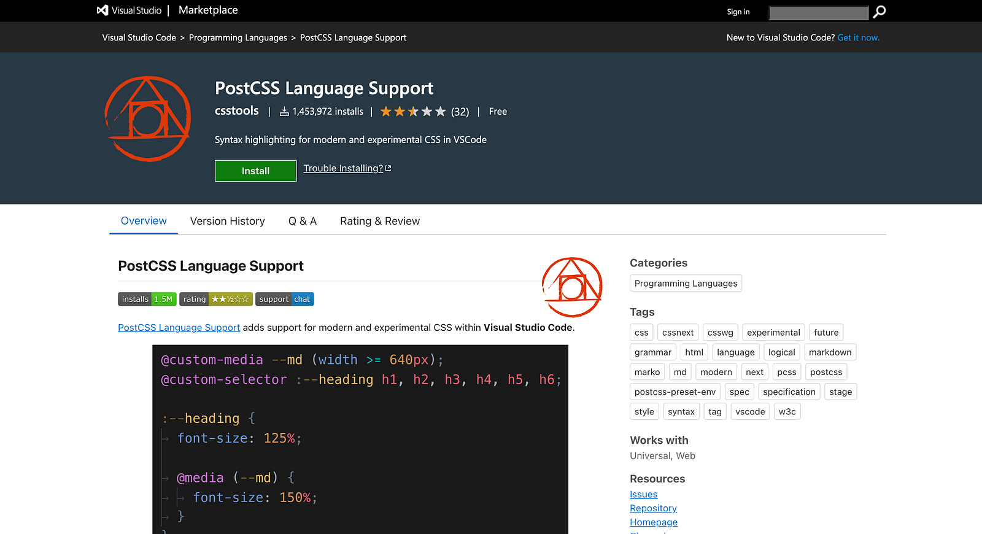Open the csstools publisher page
This screenshot has height=534, width=982.
[x=237, y=110]
